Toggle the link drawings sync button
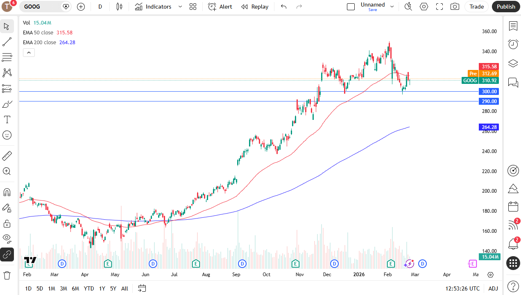This screenshot has width=521, height=295. click(7, 254)
